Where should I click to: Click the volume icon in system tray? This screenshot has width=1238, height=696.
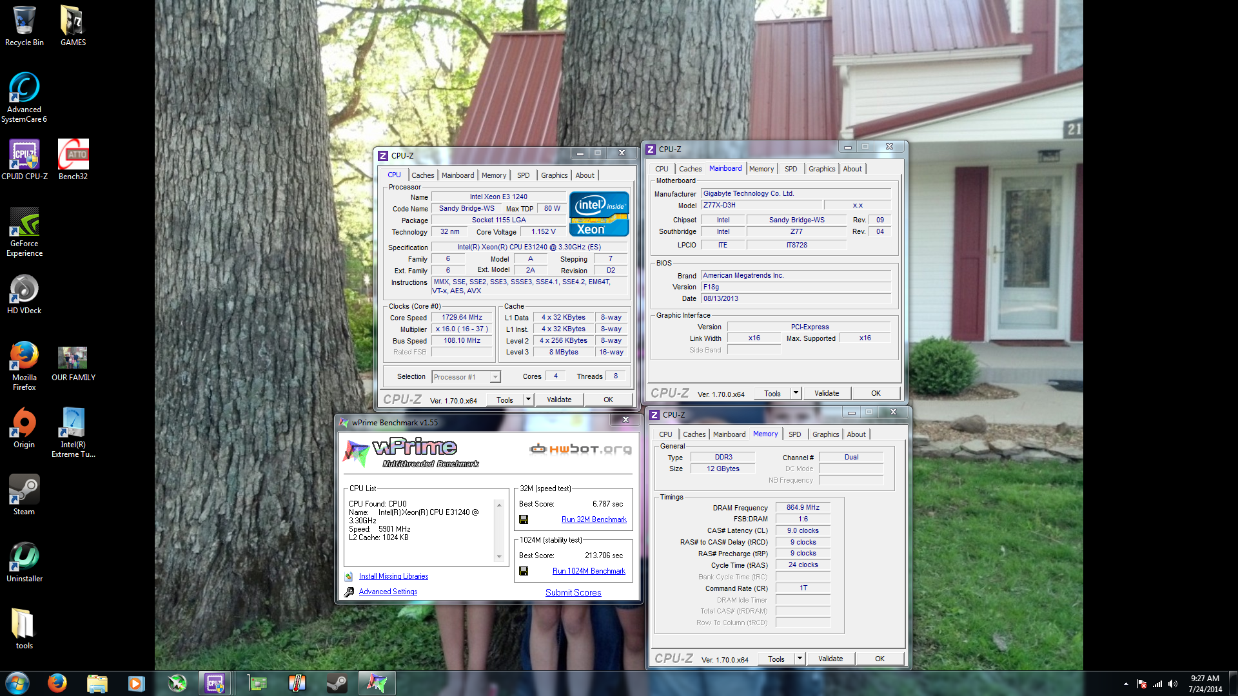[1172, 684]
